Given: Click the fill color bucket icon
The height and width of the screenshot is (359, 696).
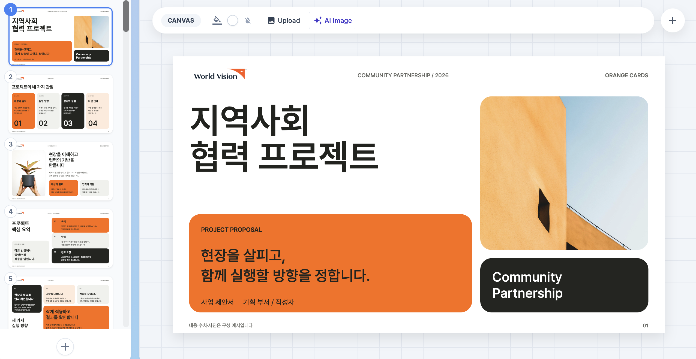Looking at the screenshot, I should [x=217, y=20].
